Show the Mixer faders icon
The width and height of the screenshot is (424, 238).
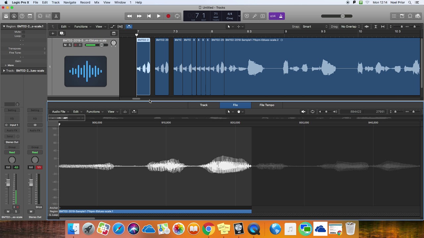pos(48,16)
